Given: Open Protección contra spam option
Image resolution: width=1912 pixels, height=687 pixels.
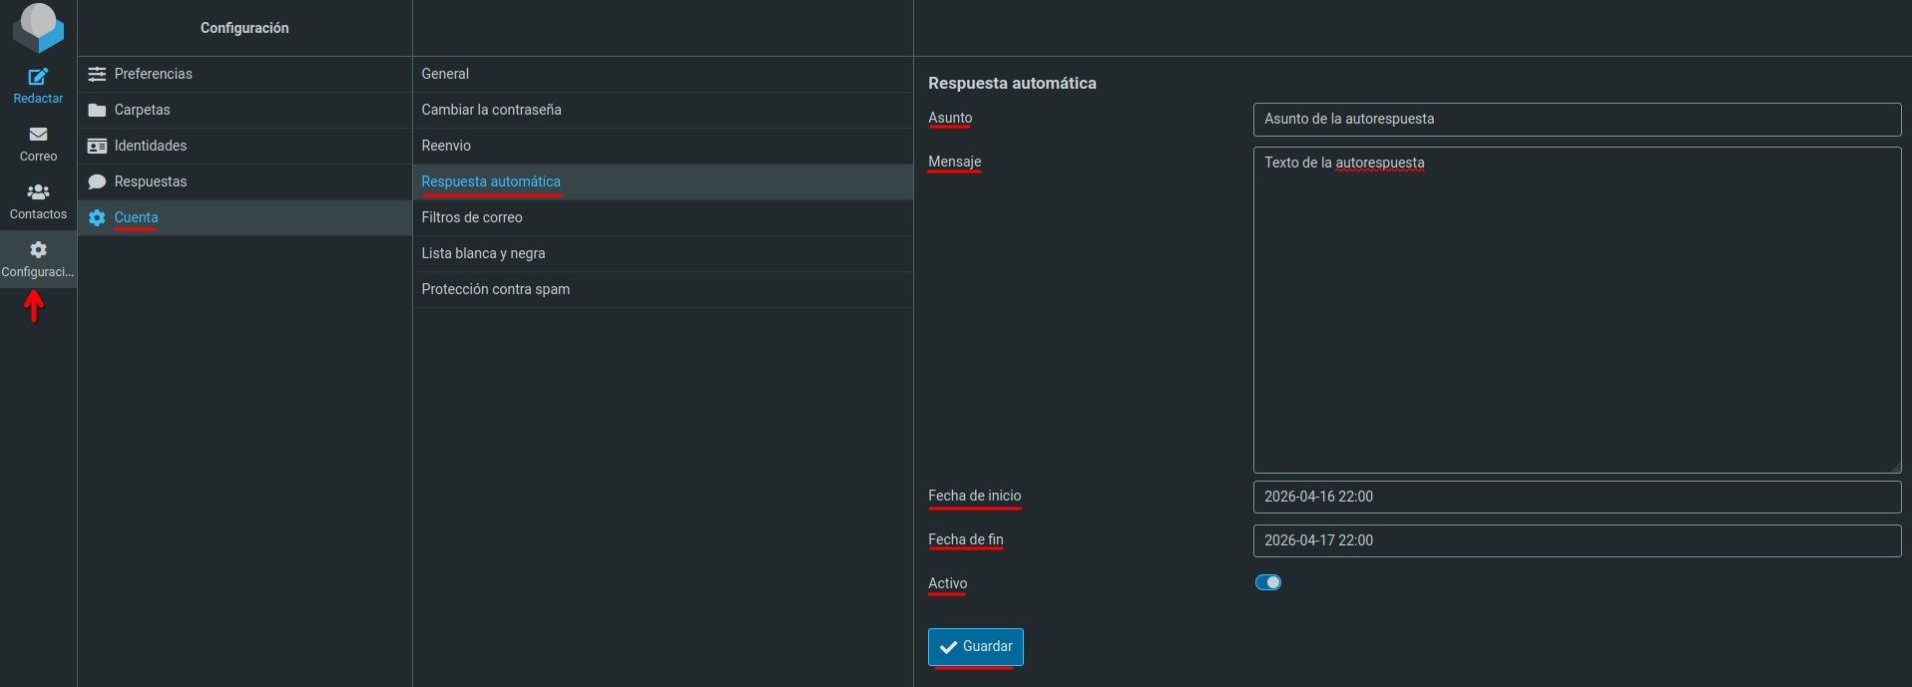Looking at the screenshot, I should [663, 289].
